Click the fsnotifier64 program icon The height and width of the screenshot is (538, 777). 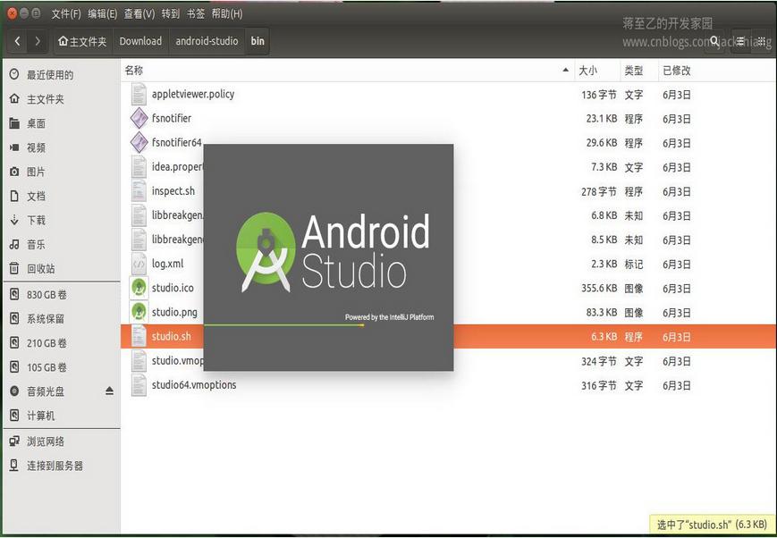tap(139, 143)
